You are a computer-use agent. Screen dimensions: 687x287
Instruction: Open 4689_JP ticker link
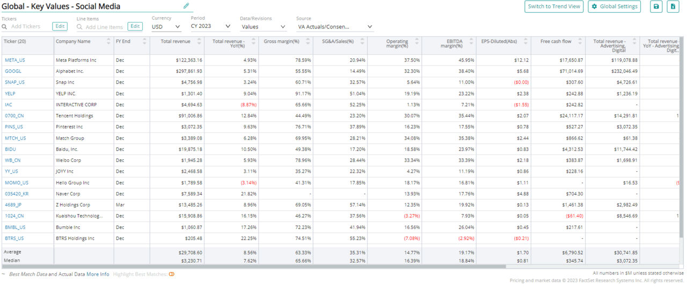tap(13, 204)
